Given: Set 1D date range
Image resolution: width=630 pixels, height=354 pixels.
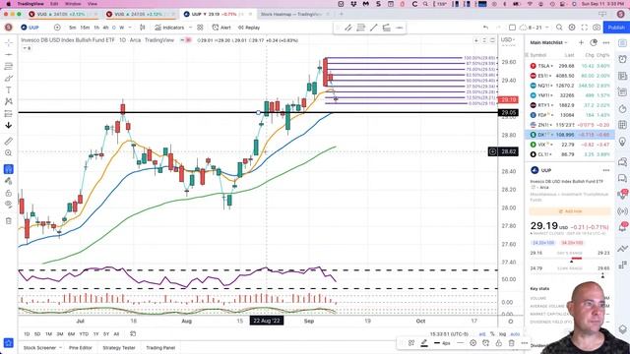Looking at the screenshot, I should pyautogui.click(x=27, y=334).
